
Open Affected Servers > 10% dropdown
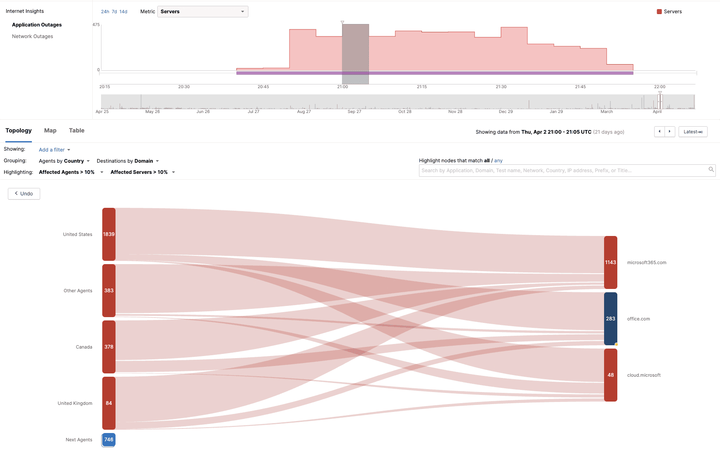tap(142, 172)
